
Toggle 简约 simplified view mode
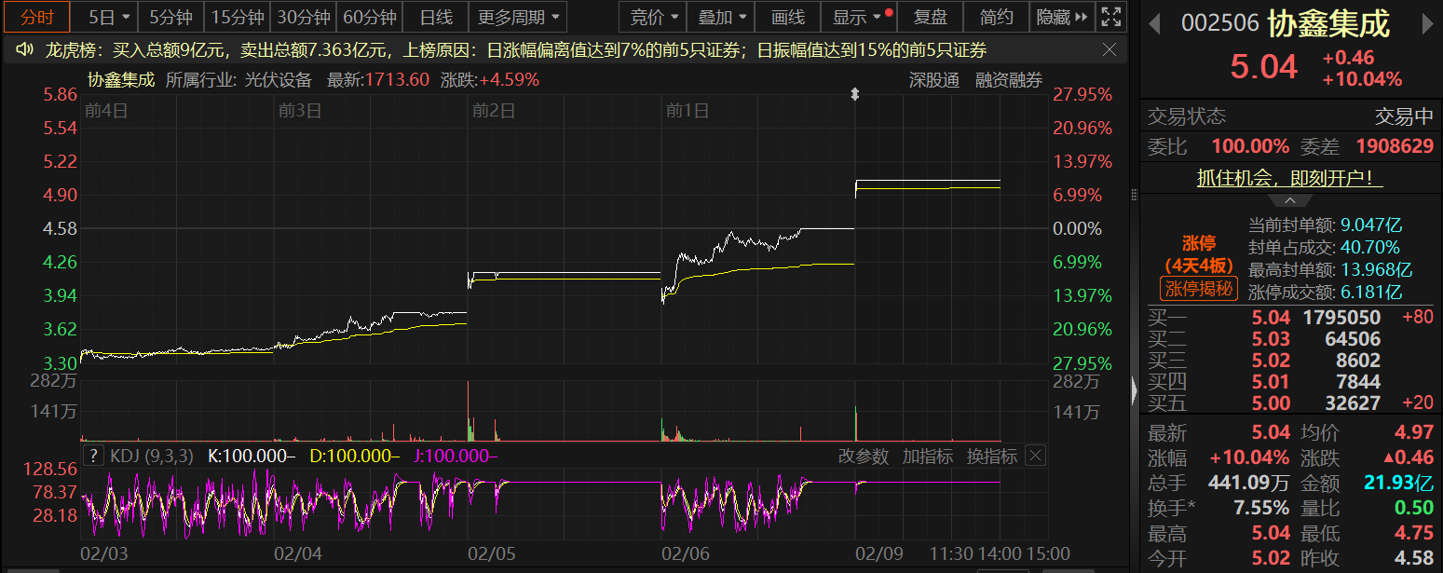tap(998, 16)
